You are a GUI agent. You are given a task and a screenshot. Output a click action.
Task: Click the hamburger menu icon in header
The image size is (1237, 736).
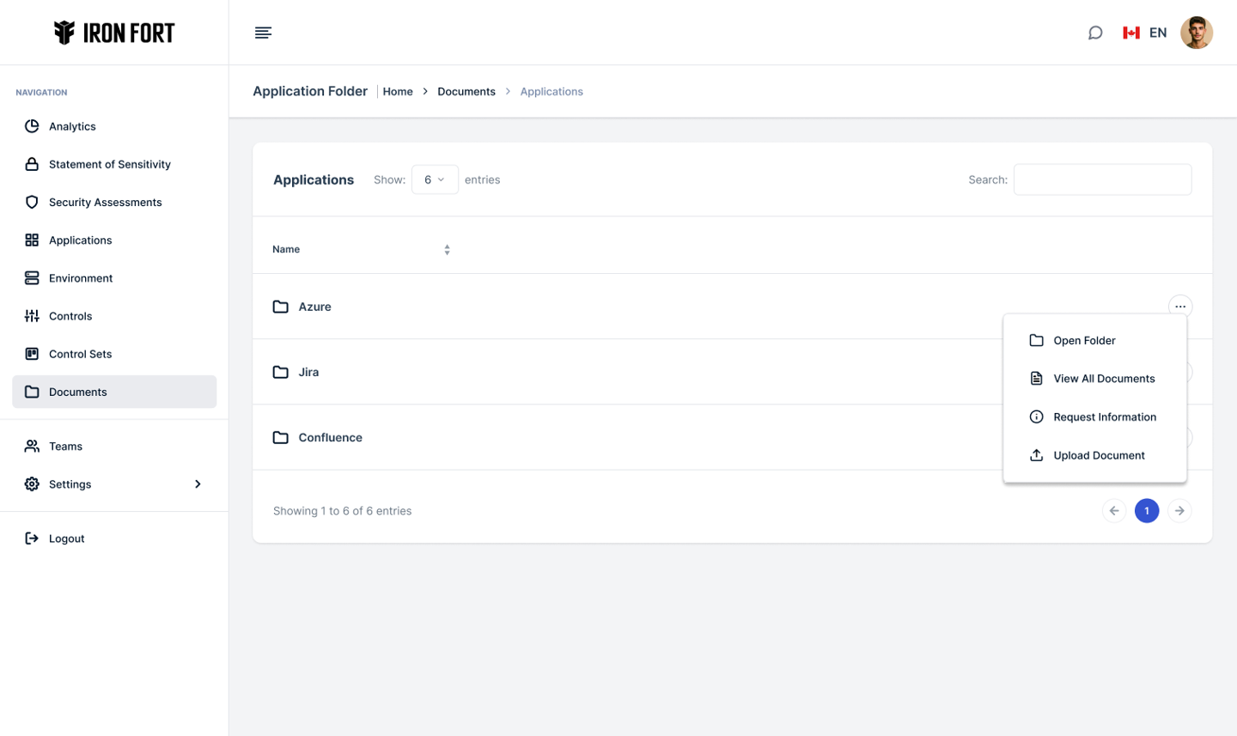point(263,33)
